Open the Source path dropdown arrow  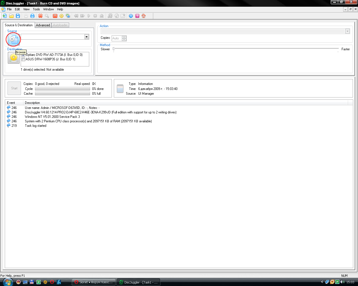pyautogui.click(x=86, y=37)
